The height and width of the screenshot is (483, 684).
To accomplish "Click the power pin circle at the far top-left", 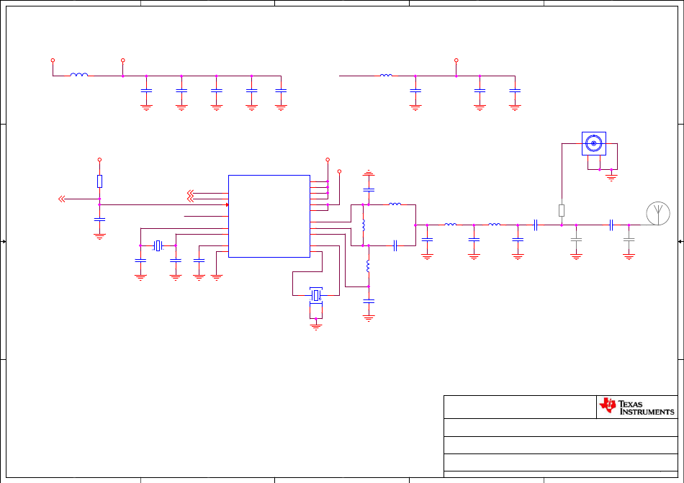I will pos(53,60).
